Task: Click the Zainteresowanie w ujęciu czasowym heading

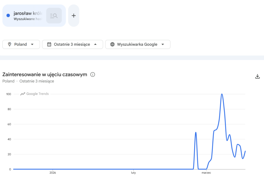Action: (x=45, y=75)
